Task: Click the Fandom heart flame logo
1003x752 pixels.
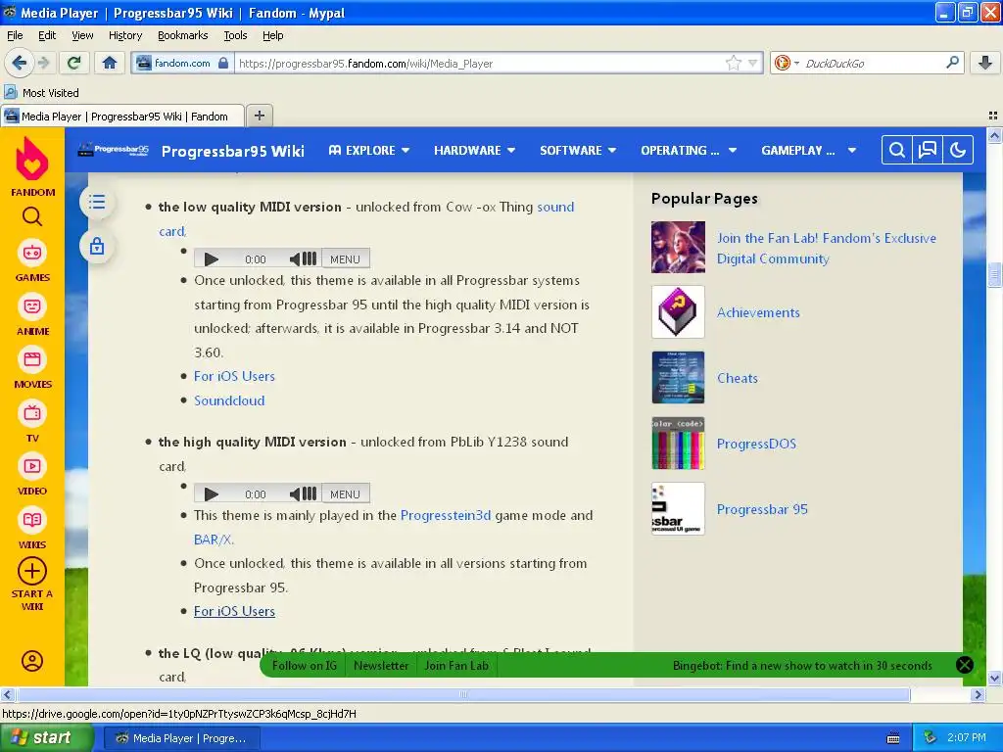Action: pyautogui.click(x=32, y=160)
